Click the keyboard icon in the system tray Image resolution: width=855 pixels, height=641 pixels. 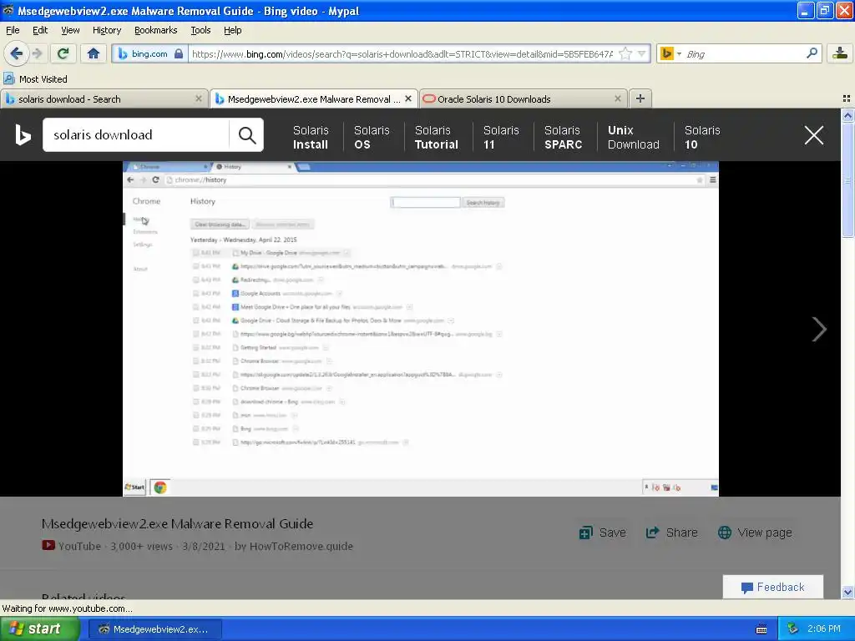click(x=761, y=629)
